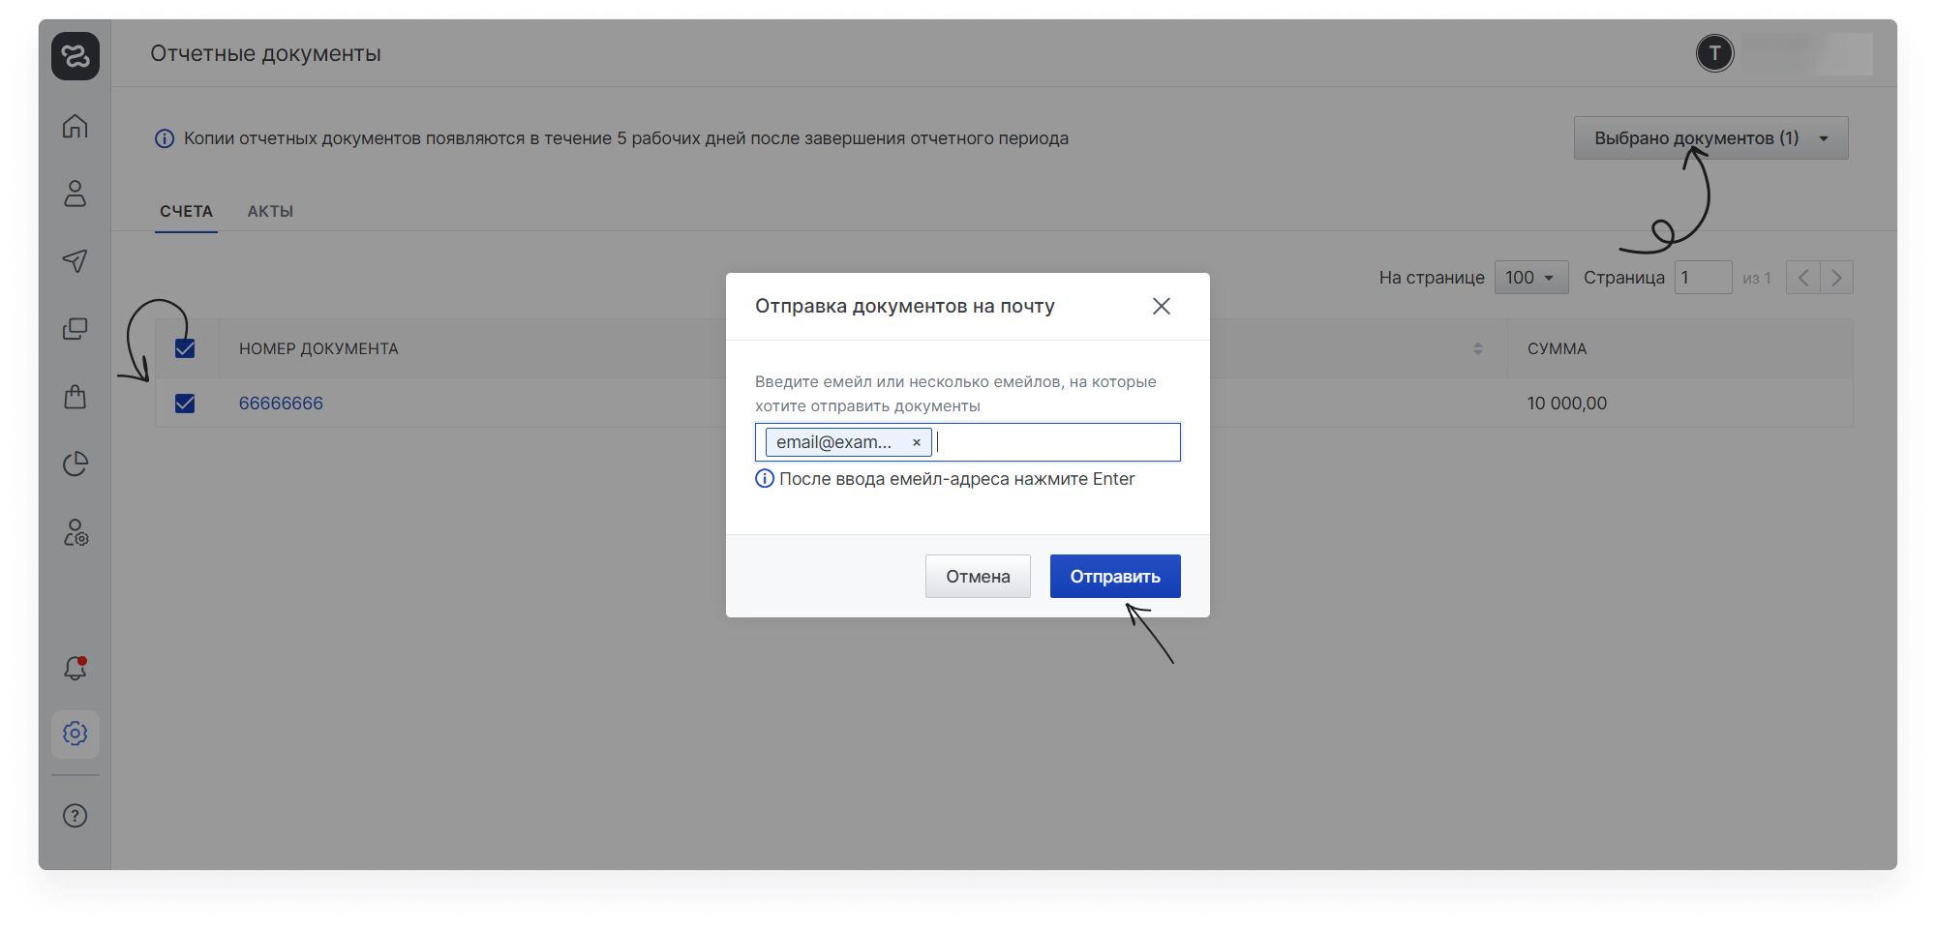This screenshot has width=1936, height=928.
Task: Go to next page arrow
Action: 1836,278
